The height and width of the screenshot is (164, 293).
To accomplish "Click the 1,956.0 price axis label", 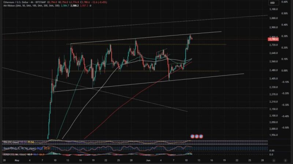I will (x=274, y=135).
